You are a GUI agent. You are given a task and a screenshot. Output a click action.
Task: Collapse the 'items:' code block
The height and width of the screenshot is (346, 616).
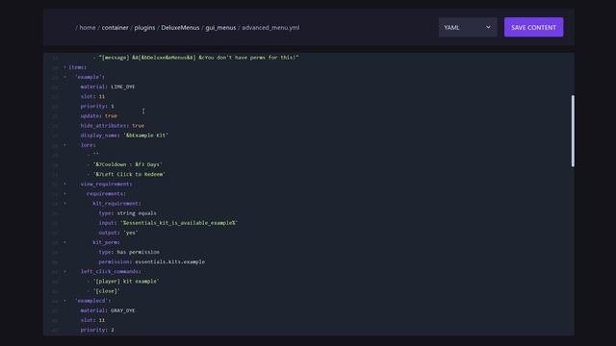[64, 67]
